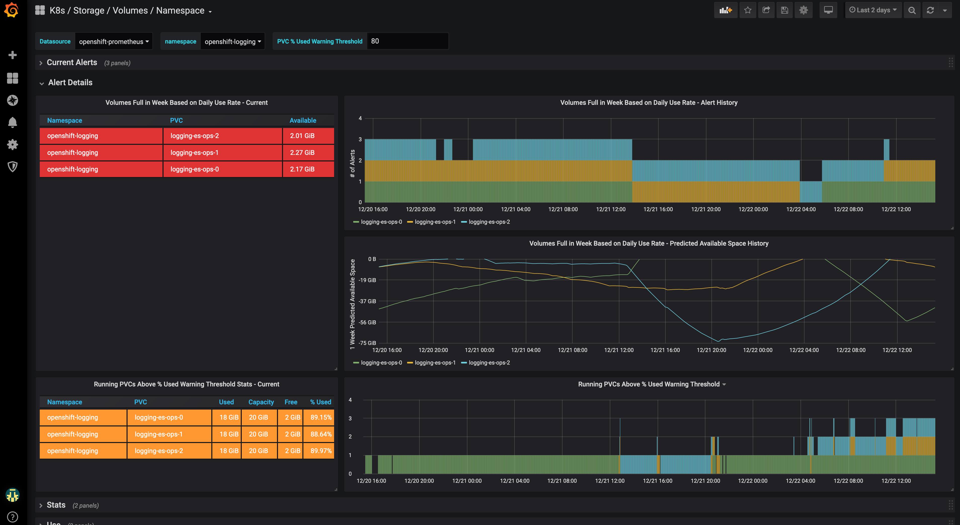
Task: Expand the Current Alerts row
Action: coord(71,63)
